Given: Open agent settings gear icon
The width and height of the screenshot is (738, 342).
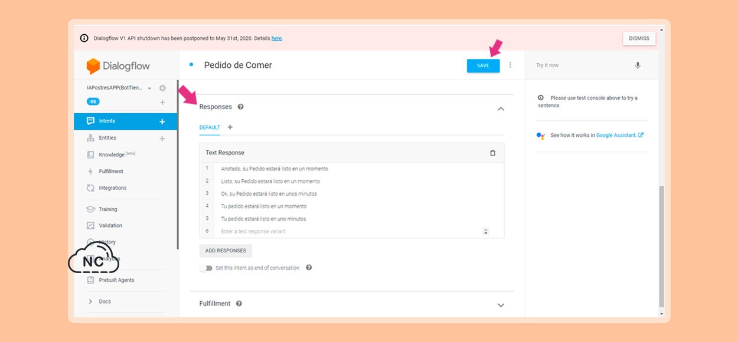Looking at the screenshot, I should (162, 88).
